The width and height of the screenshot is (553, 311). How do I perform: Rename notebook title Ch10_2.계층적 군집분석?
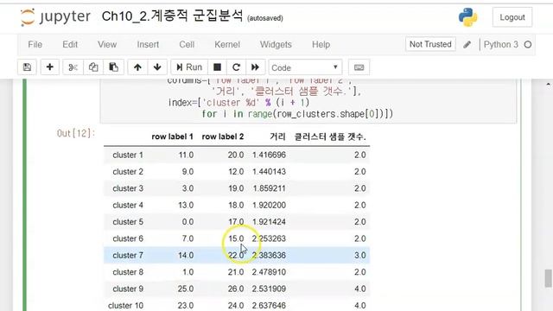tap(172, 16)
